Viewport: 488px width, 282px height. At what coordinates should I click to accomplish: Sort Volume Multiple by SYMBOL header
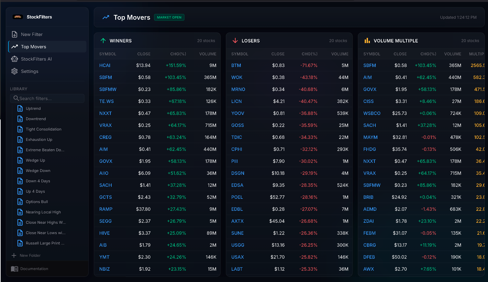click(x=372, y=54)
